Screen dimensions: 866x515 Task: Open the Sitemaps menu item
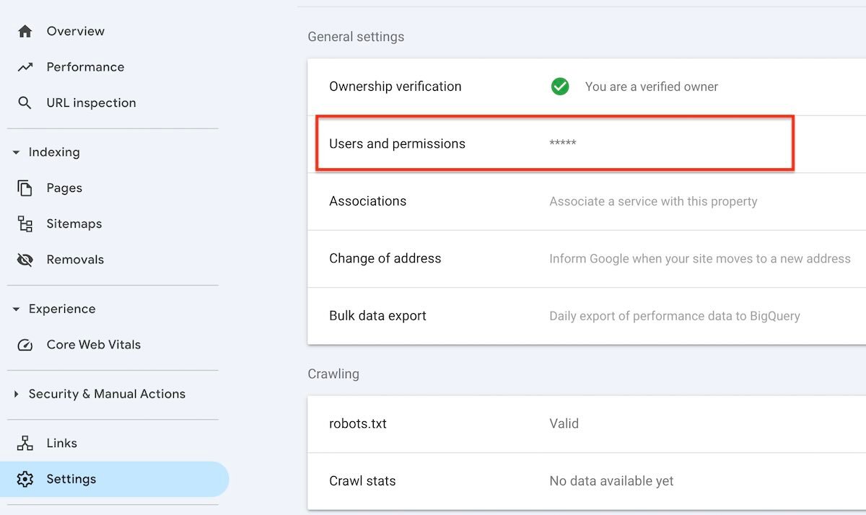(x=74, y=224)
